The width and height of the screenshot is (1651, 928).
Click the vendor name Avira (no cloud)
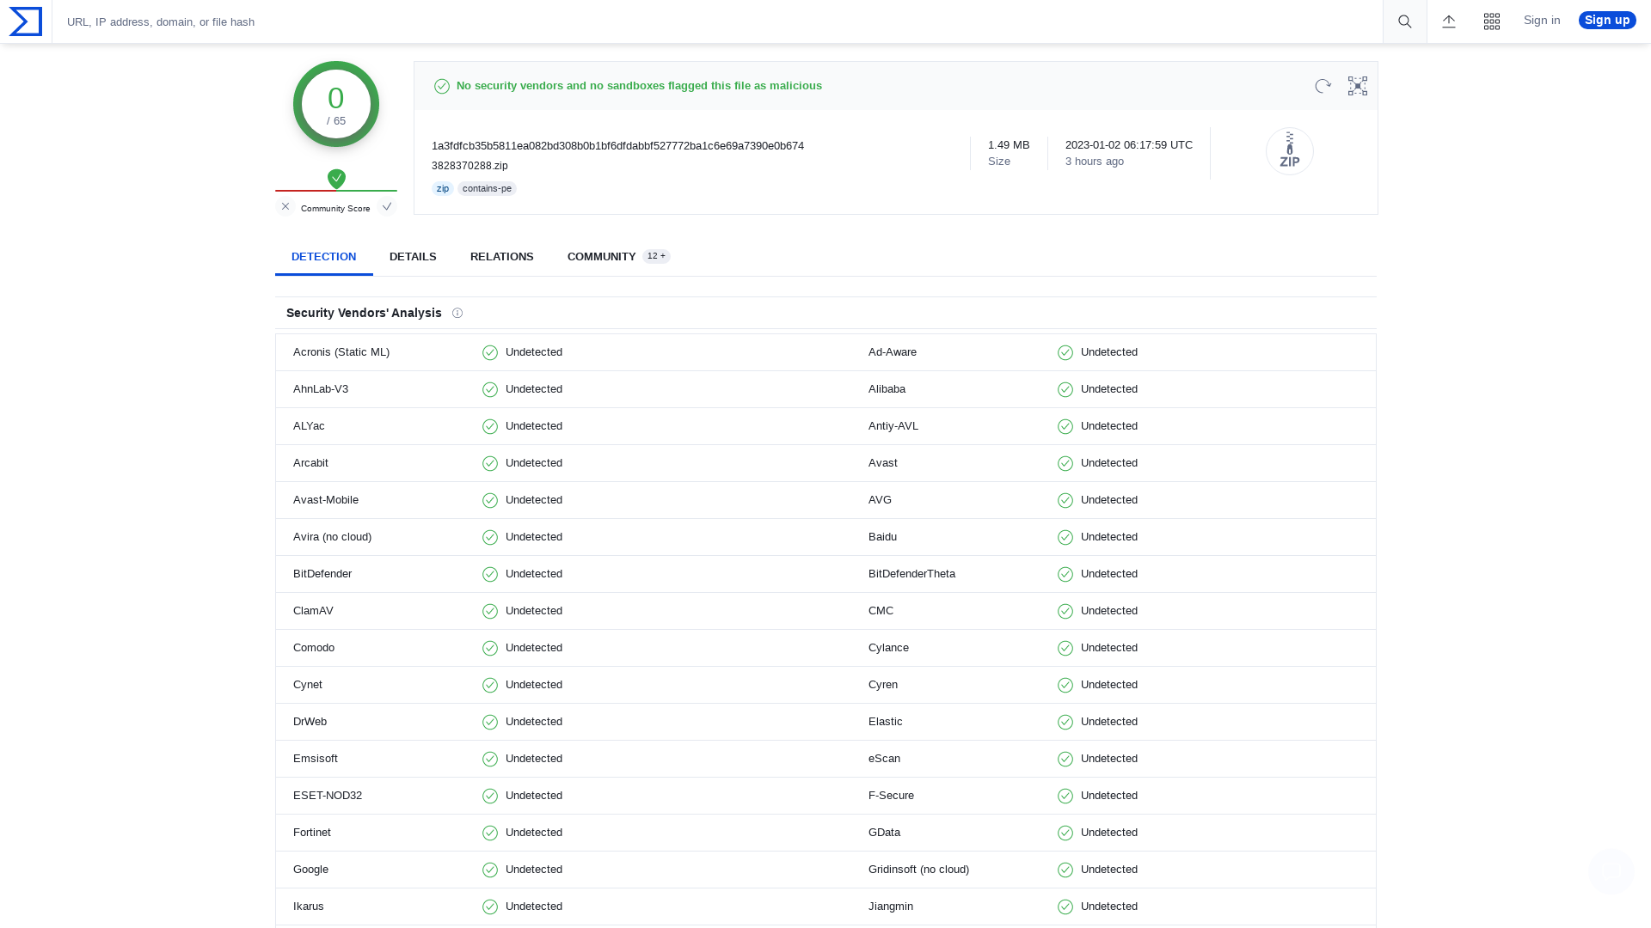click(332, 537)
